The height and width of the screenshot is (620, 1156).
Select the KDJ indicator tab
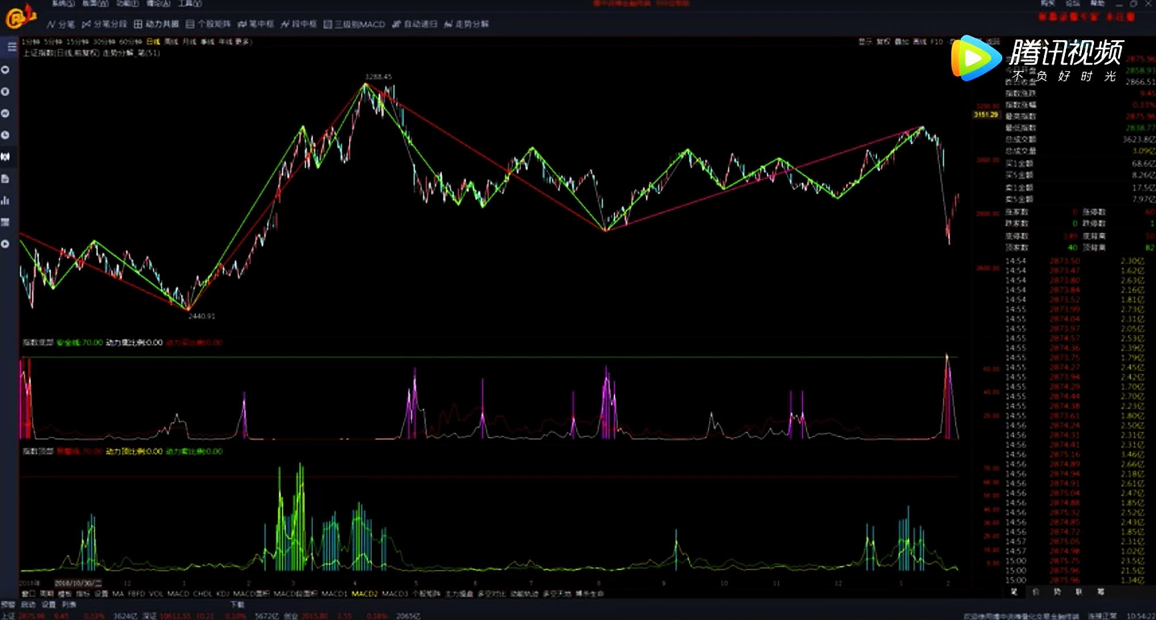click(x=223, y=594)
